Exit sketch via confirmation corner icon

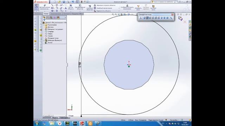pyautogui.click(x=180, y=19)
